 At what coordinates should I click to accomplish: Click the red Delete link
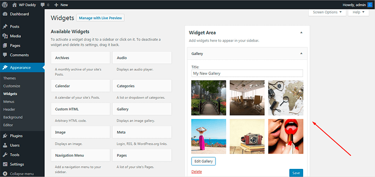197,172
